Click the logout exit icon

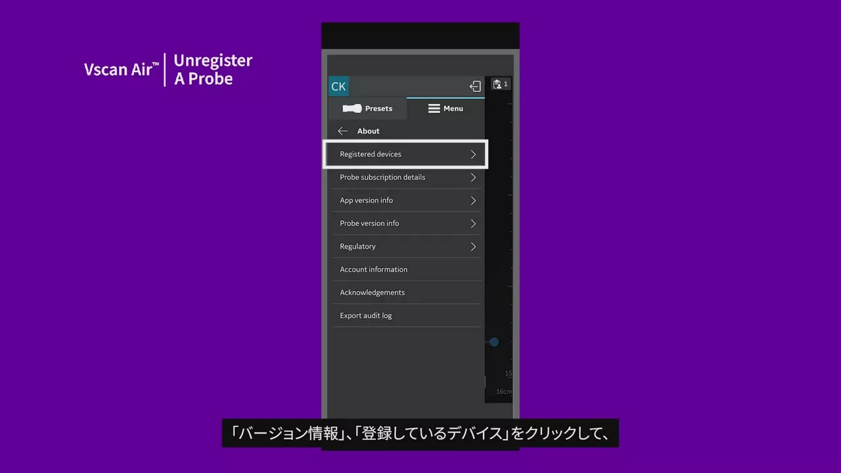tap(475, 87)
